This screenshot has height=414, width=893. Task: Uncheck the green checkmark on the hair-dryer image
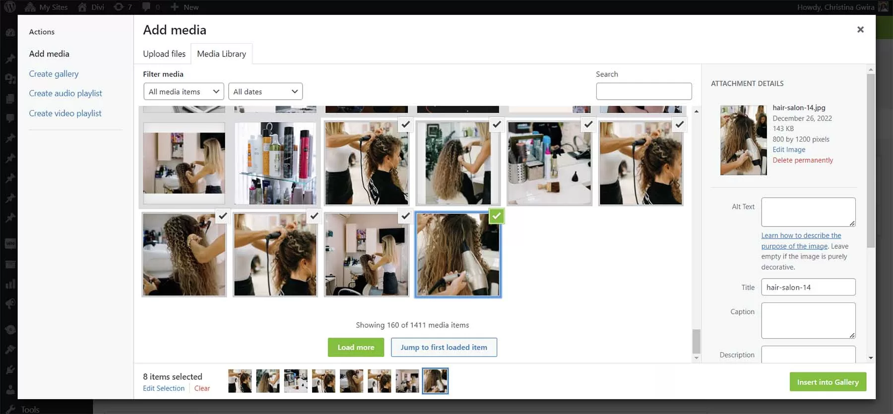497,216
